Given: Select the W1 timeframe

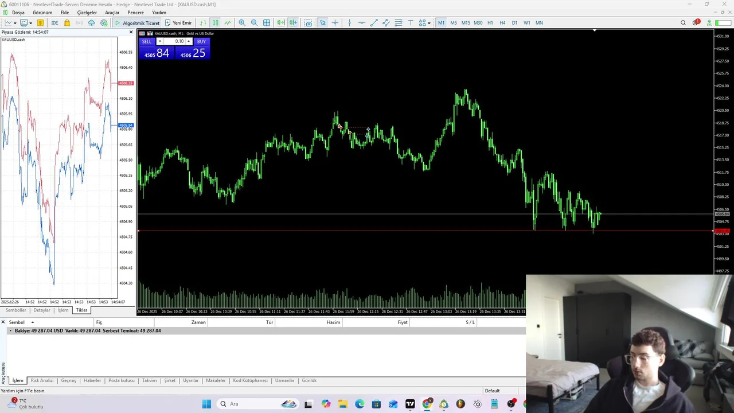Looking at the screenshot, I should coord(527,23).
